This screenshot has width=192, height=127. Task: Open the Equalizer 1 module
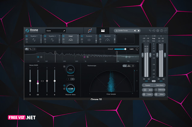pyautogui.click(x=34, y=39)
